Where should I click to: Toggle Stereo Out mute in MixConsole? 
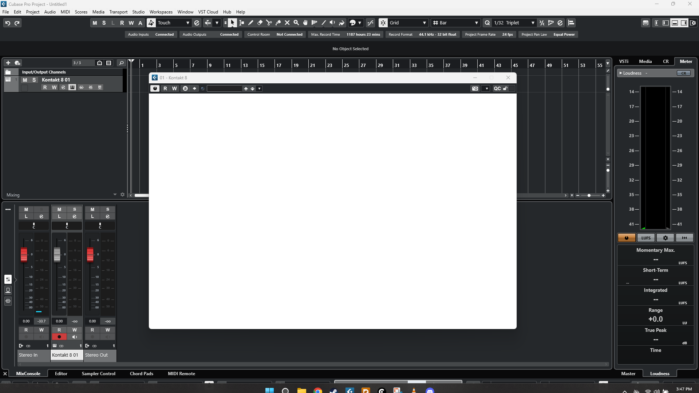tap(92, 209)
